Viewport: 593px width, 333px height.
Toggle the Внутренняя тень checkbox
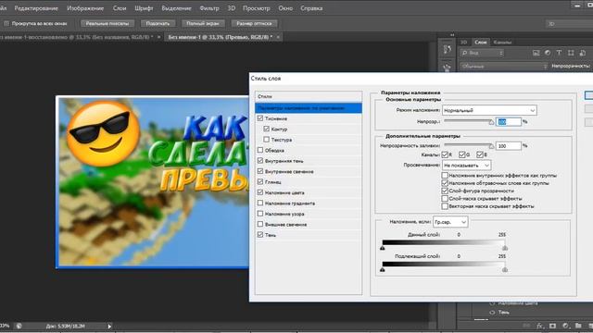coord(260,160)
